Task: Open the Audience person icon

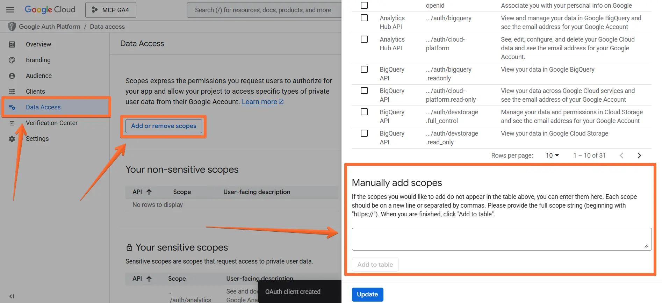Action: [12, 75]
